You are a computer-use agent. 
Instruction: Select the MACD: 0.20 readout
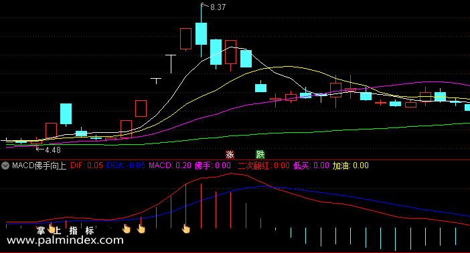[x=170, y=166]
